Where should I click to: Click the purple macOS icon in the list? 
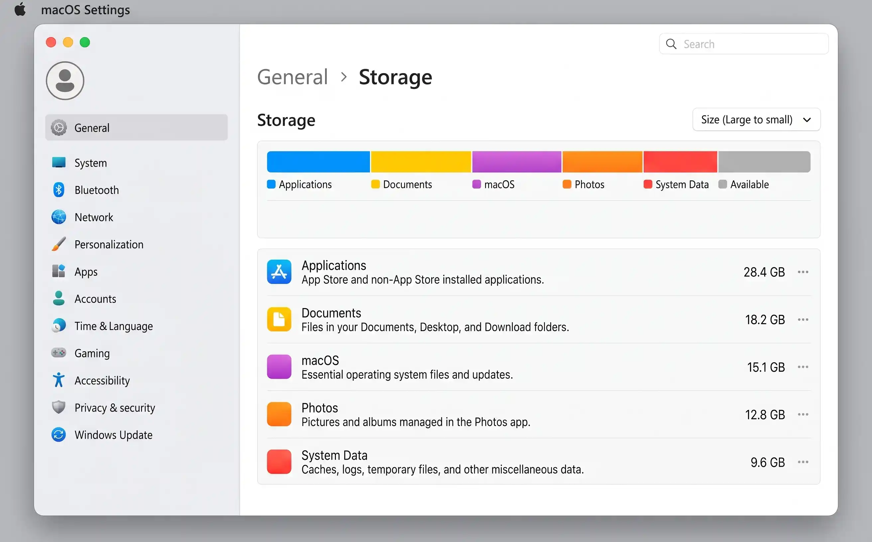(279, 367)
